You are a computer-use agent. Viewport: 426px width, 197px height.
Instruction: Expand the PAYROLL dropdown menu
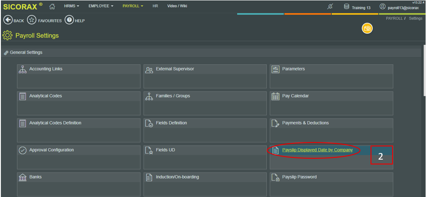coord(133,7)
